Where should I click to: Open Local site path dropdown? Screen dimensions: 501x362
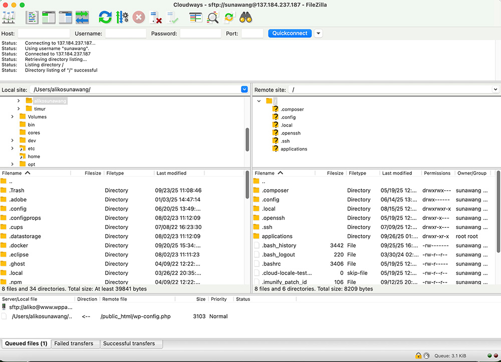coord(244,89)
